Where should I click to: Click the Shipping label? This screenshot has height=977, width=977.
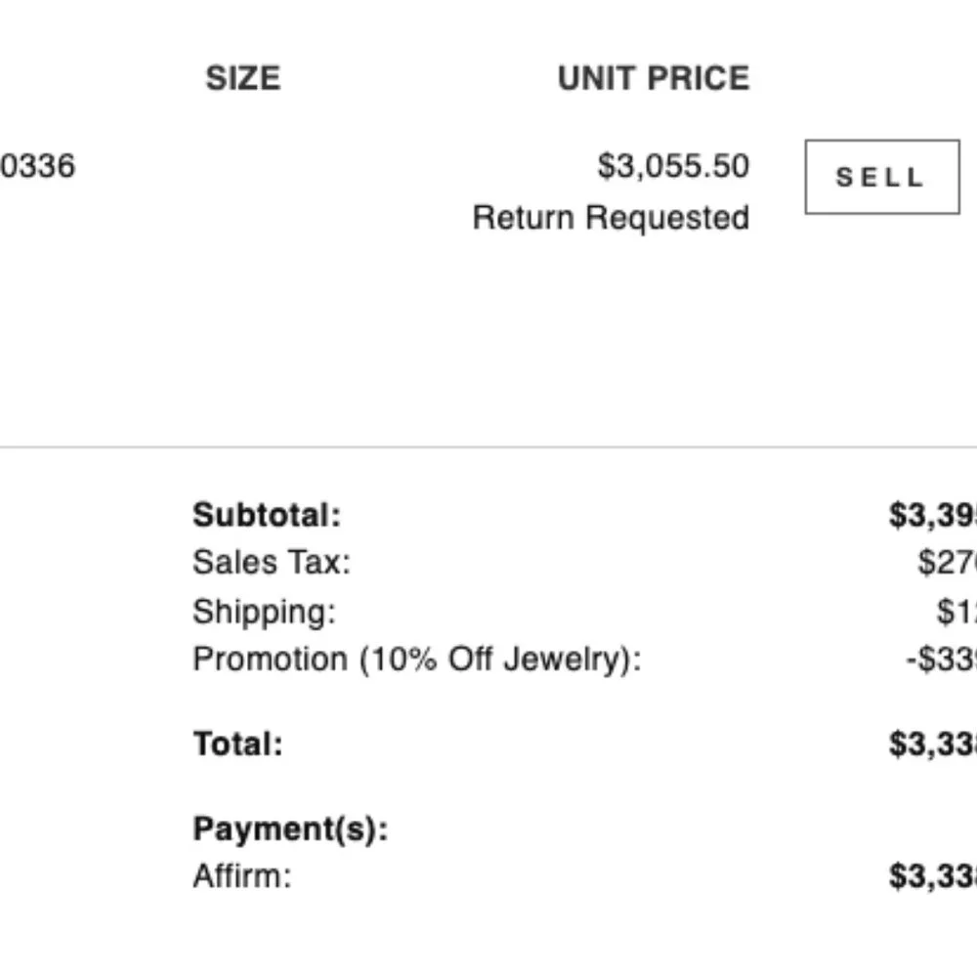click(264, 612)
